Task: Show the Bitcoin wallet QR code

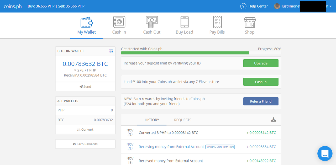Action: tap(111, 51)
